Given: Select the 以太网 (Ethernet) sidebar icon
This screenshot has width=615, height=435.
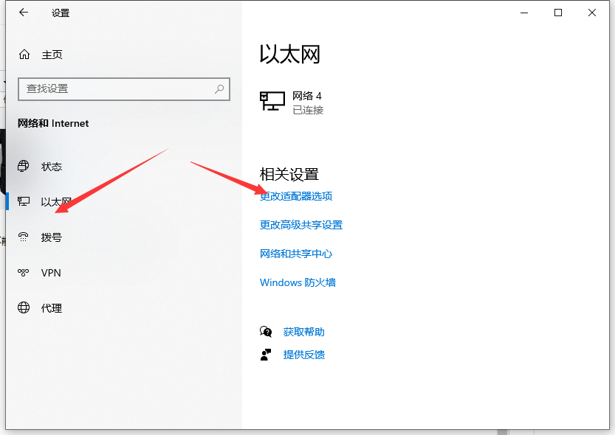Looking at the screenshot, I should coord(25,202).
